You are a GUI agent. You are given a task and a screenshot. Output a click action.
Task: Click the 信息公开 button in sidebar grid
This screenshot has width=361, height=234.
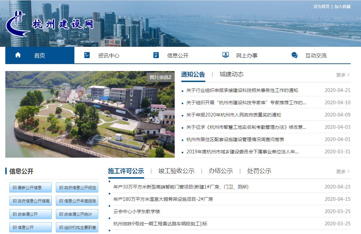[31, 227]
